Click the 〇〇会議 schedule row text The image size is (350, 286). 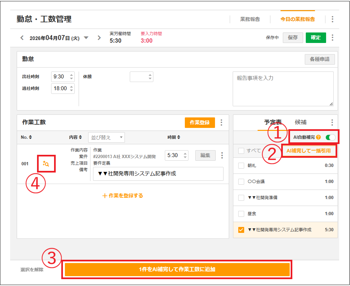click(x=256, y=182)
